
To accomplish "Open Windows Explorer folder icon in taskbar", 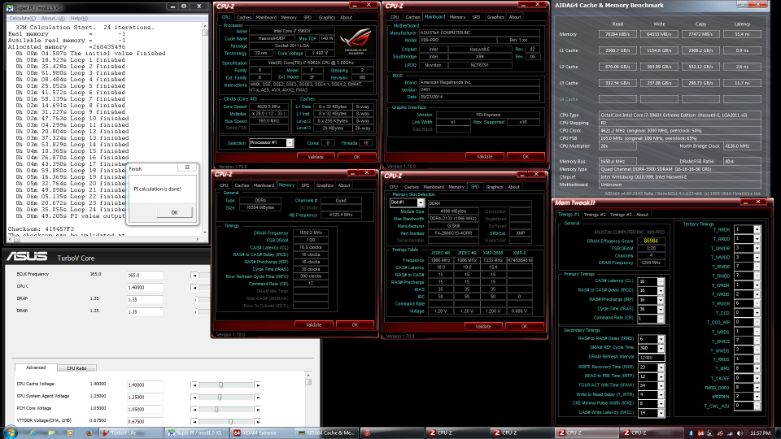I will pyautogui.click(x=51, y=433).
